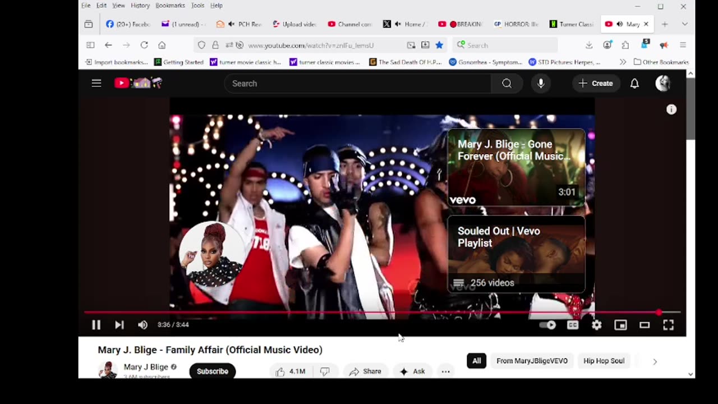Switch player to theater mode
Image resolution: width=718 pixels, height=404 pixels.
tap(645, 325)
